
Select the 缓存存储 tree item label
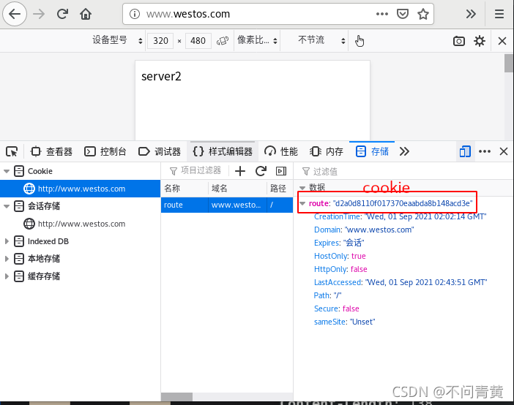click(x=44, y=276)
